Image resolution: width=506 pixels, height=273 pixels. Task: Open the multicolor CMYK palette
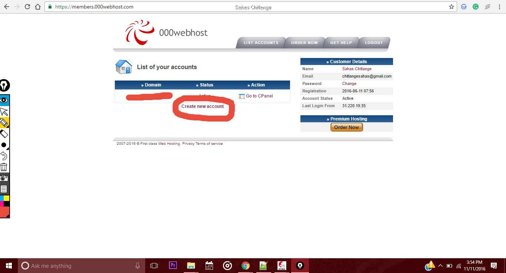[4, 201]
